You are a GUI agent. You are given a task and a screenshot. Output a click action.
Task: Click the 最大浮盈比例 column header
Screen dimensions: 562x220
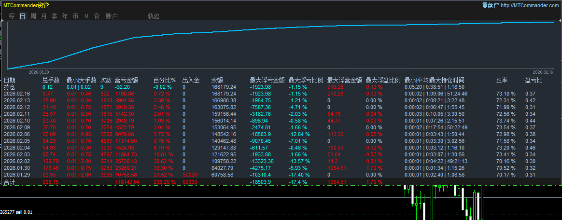coord(383,80)
